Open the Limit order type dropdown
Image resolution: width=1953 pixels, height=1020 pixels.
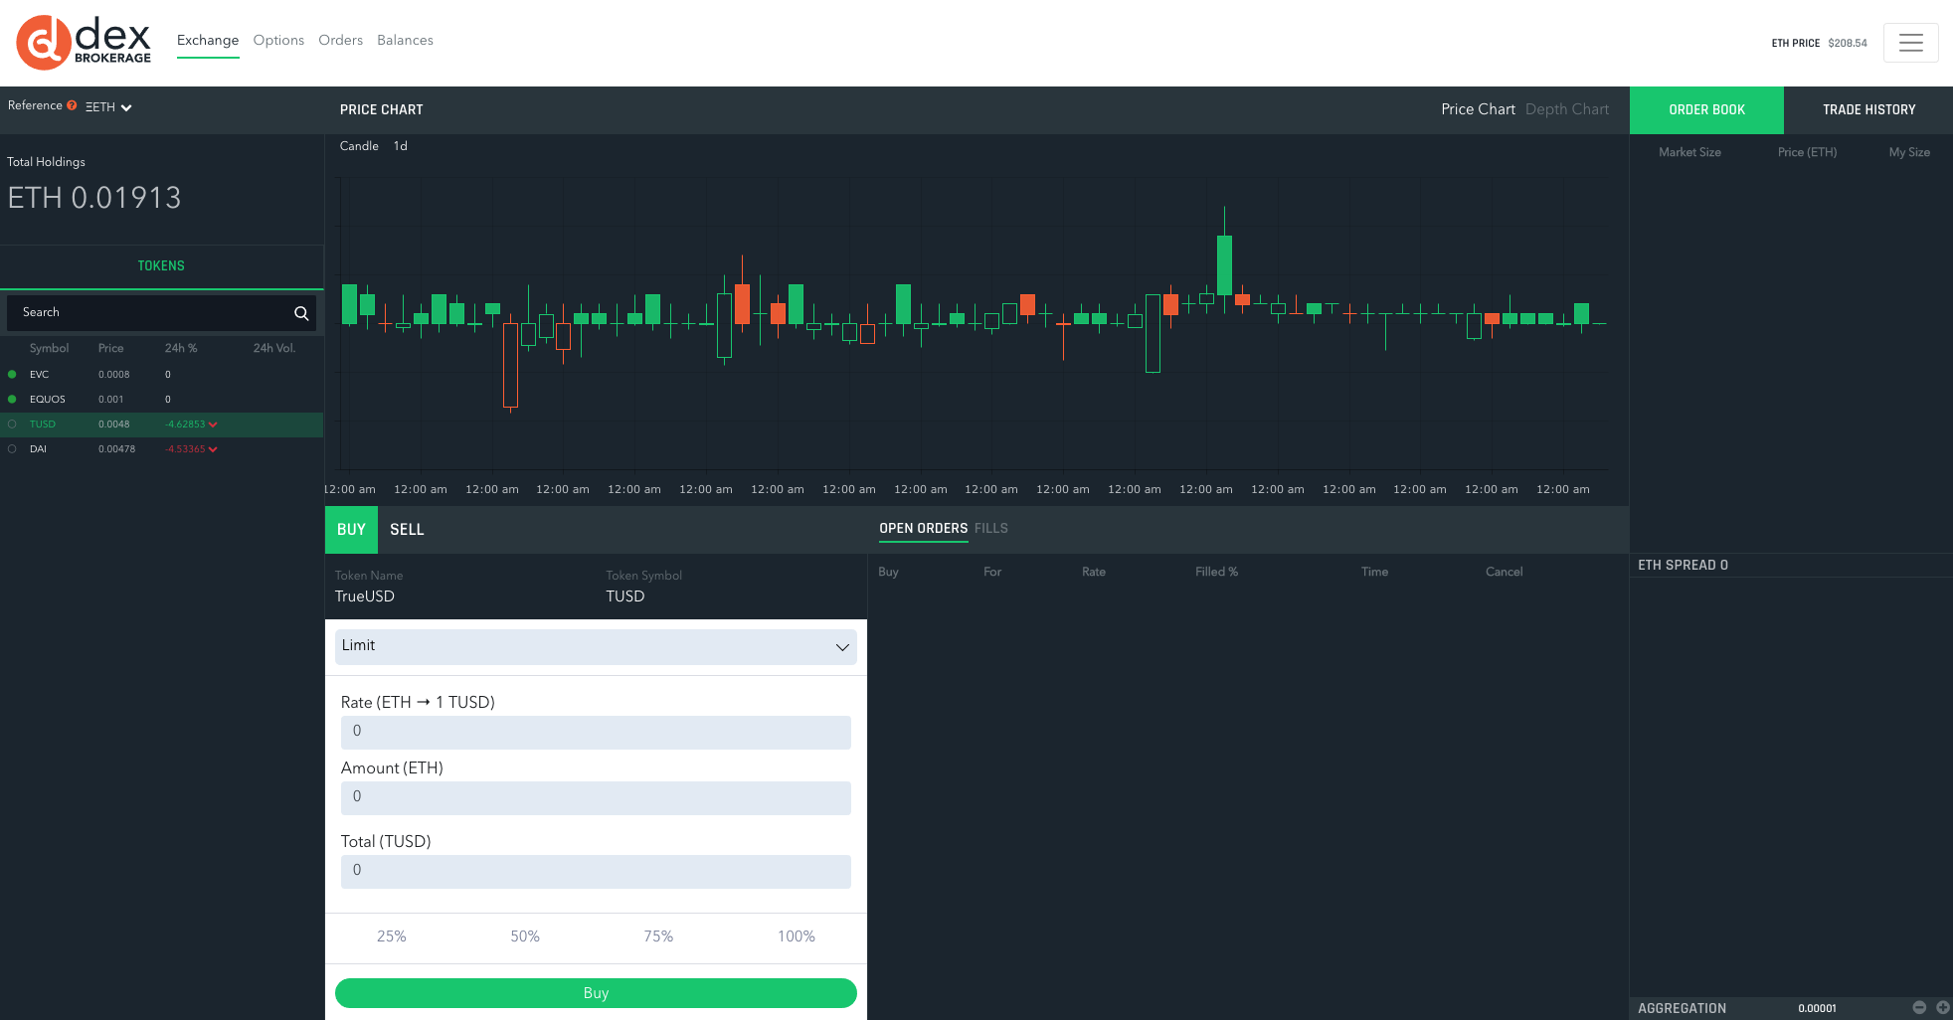click(x=595, y=646)
